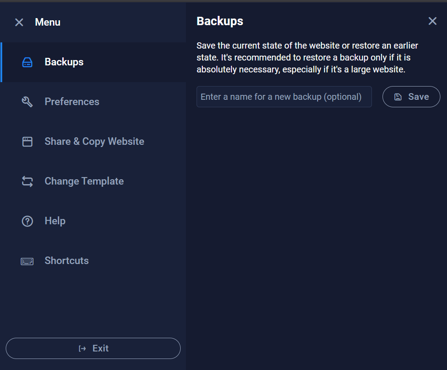Select the Backups menu item label
The height and width of the screenshot is (370, 447).
[x=64, y=62]
